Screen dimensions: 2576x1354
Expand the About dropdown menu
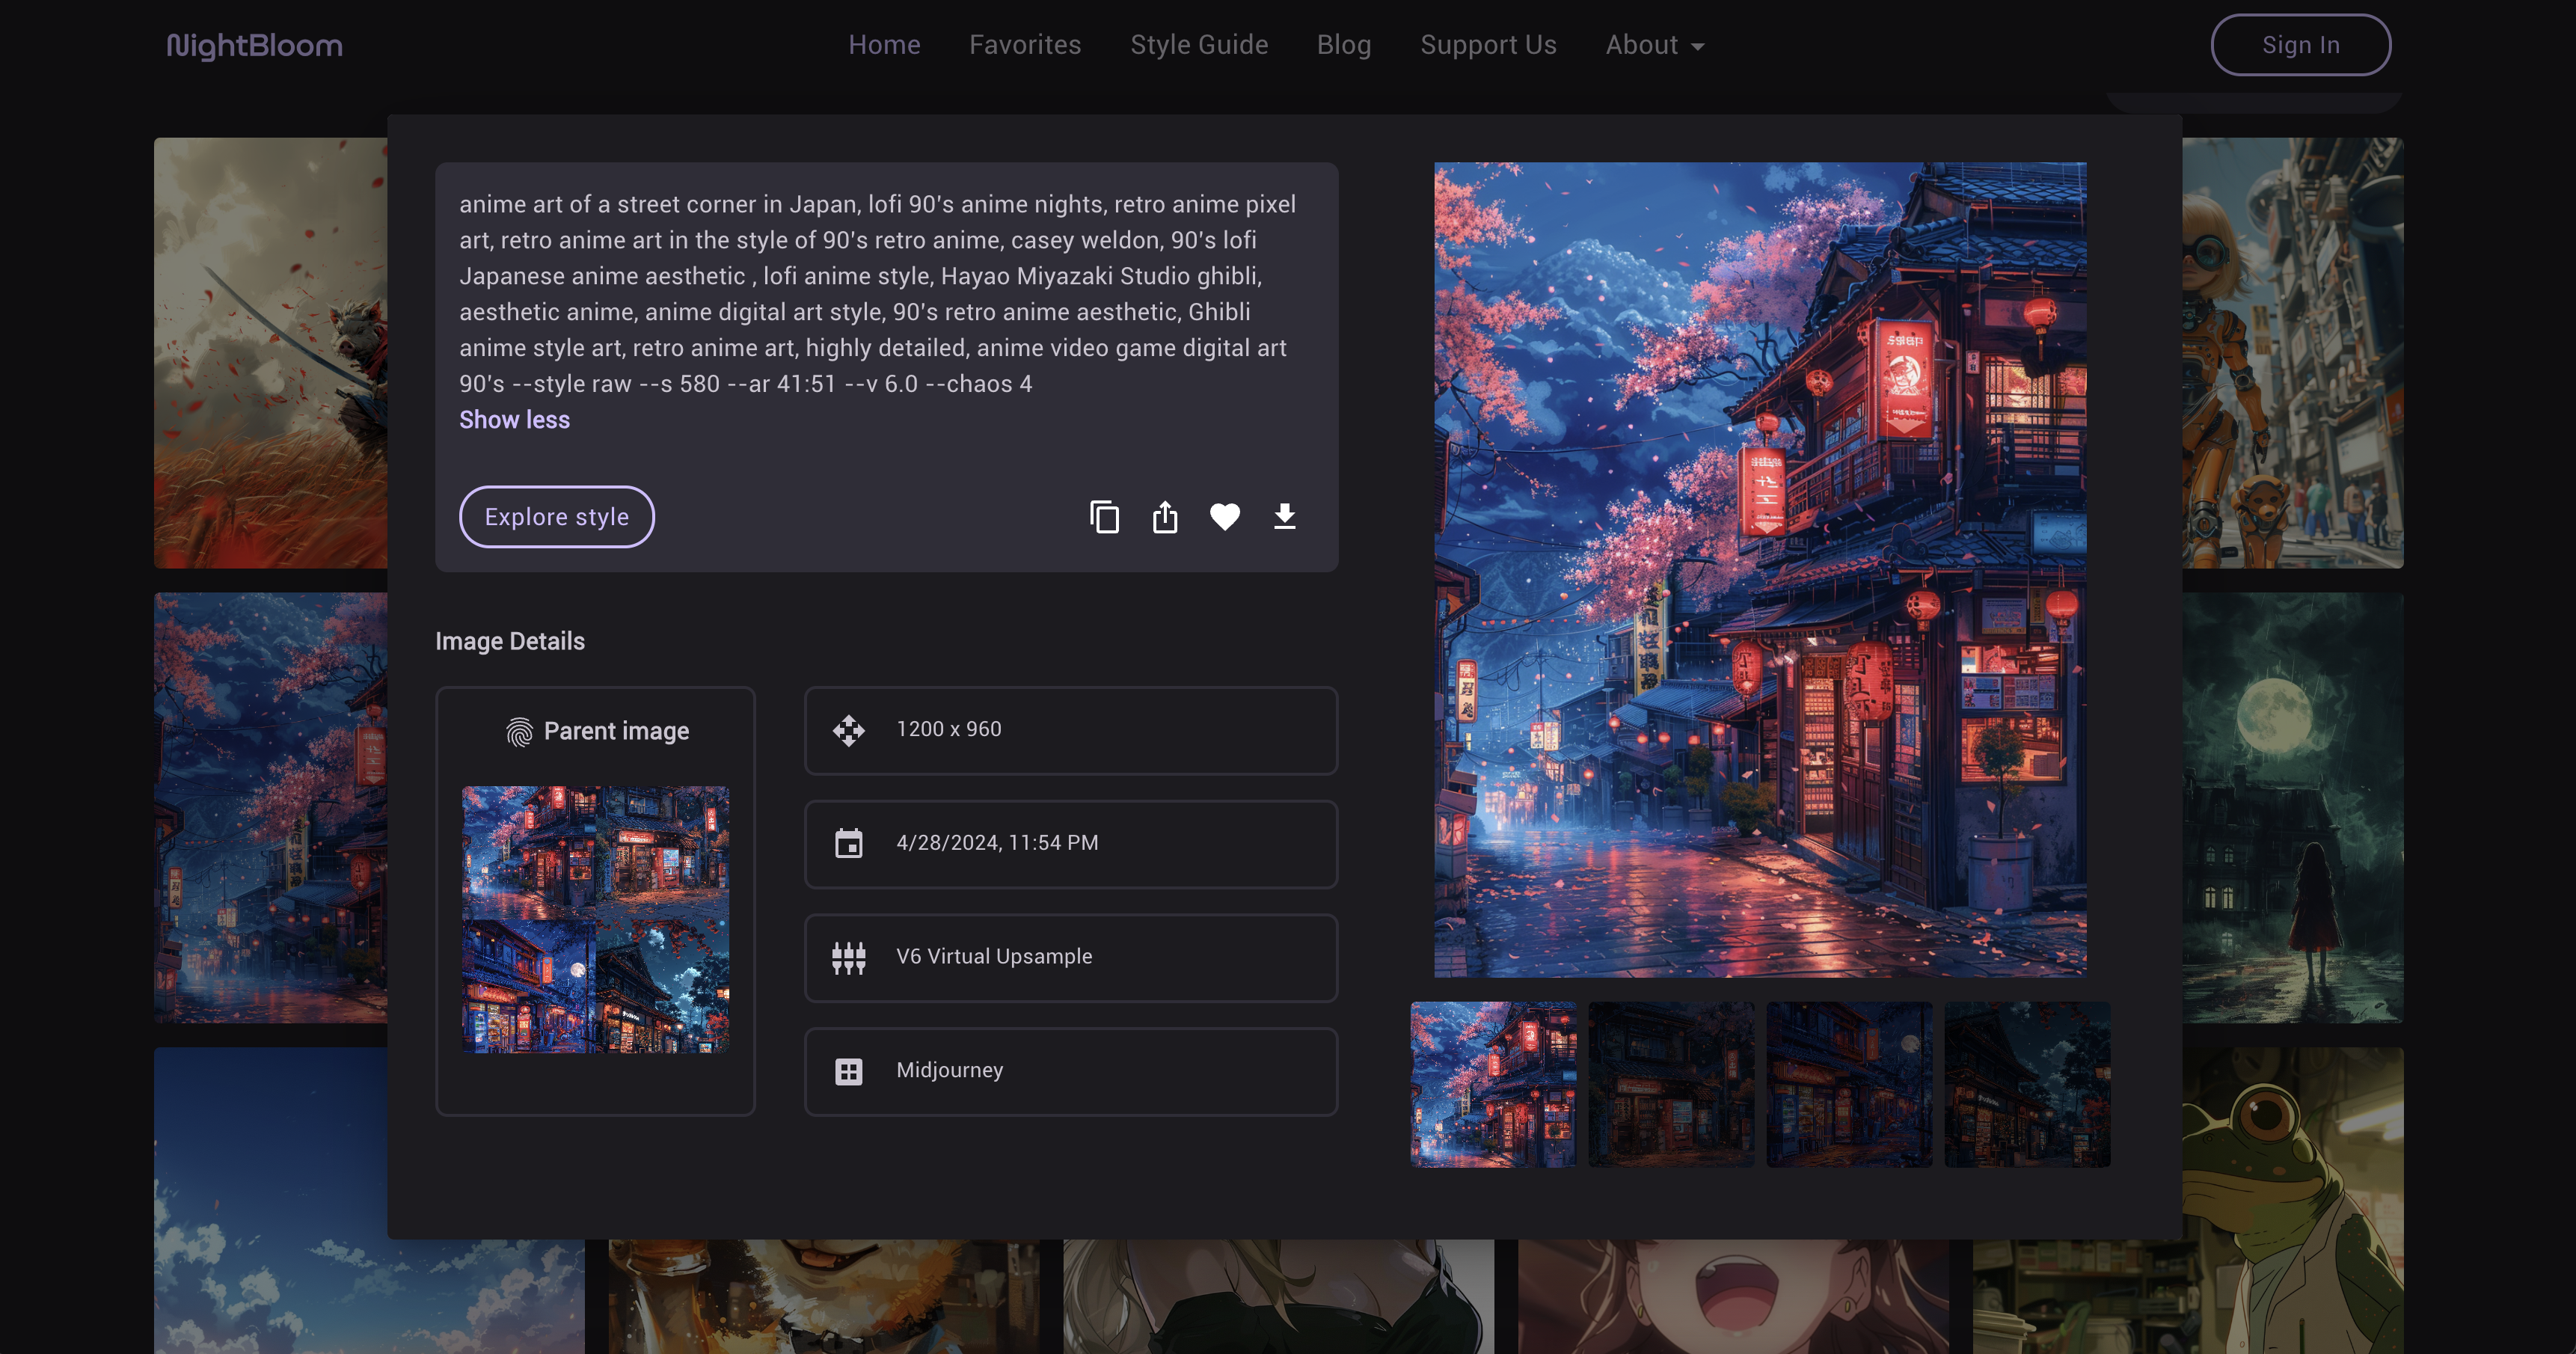(x=1655, y=45)
